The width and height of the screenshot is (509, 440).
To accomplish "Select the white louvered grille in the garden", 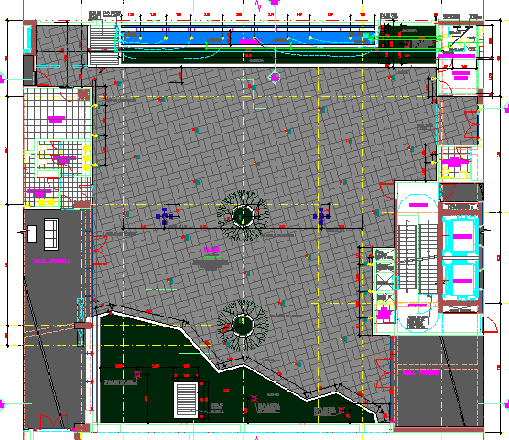I will click(x=186, y=400).
